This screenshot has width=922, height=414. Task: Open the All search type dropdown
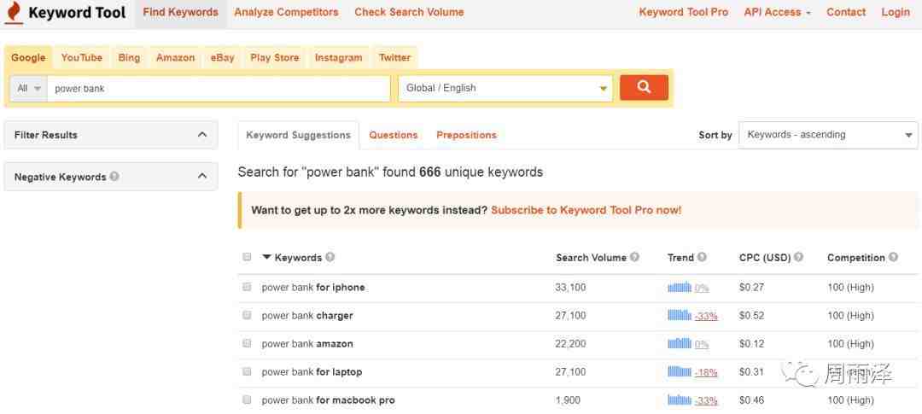[28, 88]
